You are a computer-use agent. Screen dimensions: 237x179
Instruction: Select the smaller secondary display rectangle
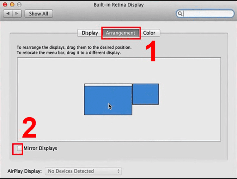(x=145, y=94)
